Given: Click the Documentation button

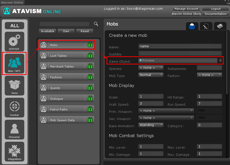Looking at the screenshot, I should (x=215, y=14).
